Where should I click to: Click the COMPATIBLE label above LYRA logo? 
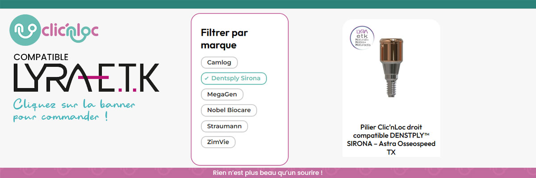(x=41, y=57)
